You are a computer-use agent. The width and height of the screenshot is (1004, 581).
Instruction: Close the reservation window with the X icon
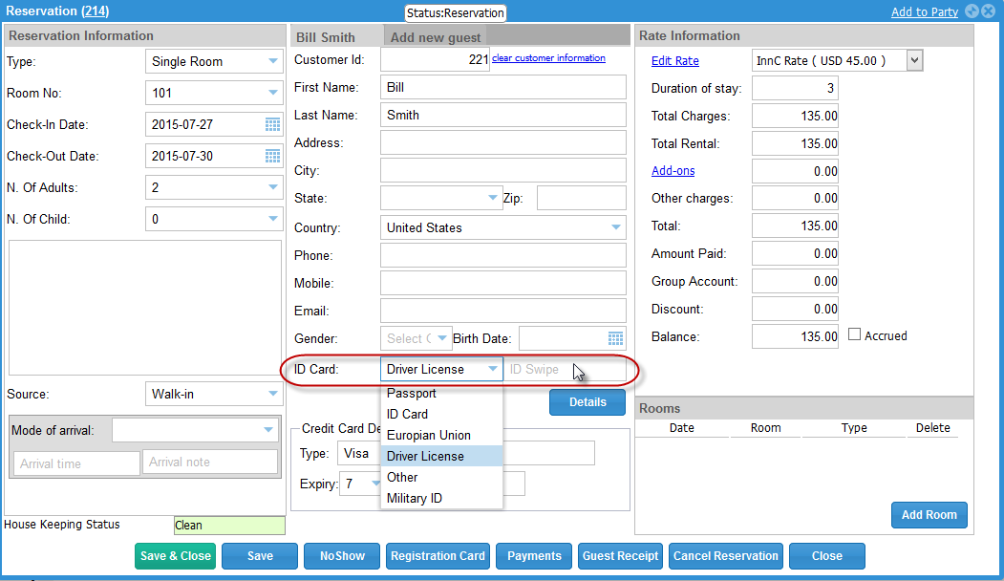tap(988, 11)
